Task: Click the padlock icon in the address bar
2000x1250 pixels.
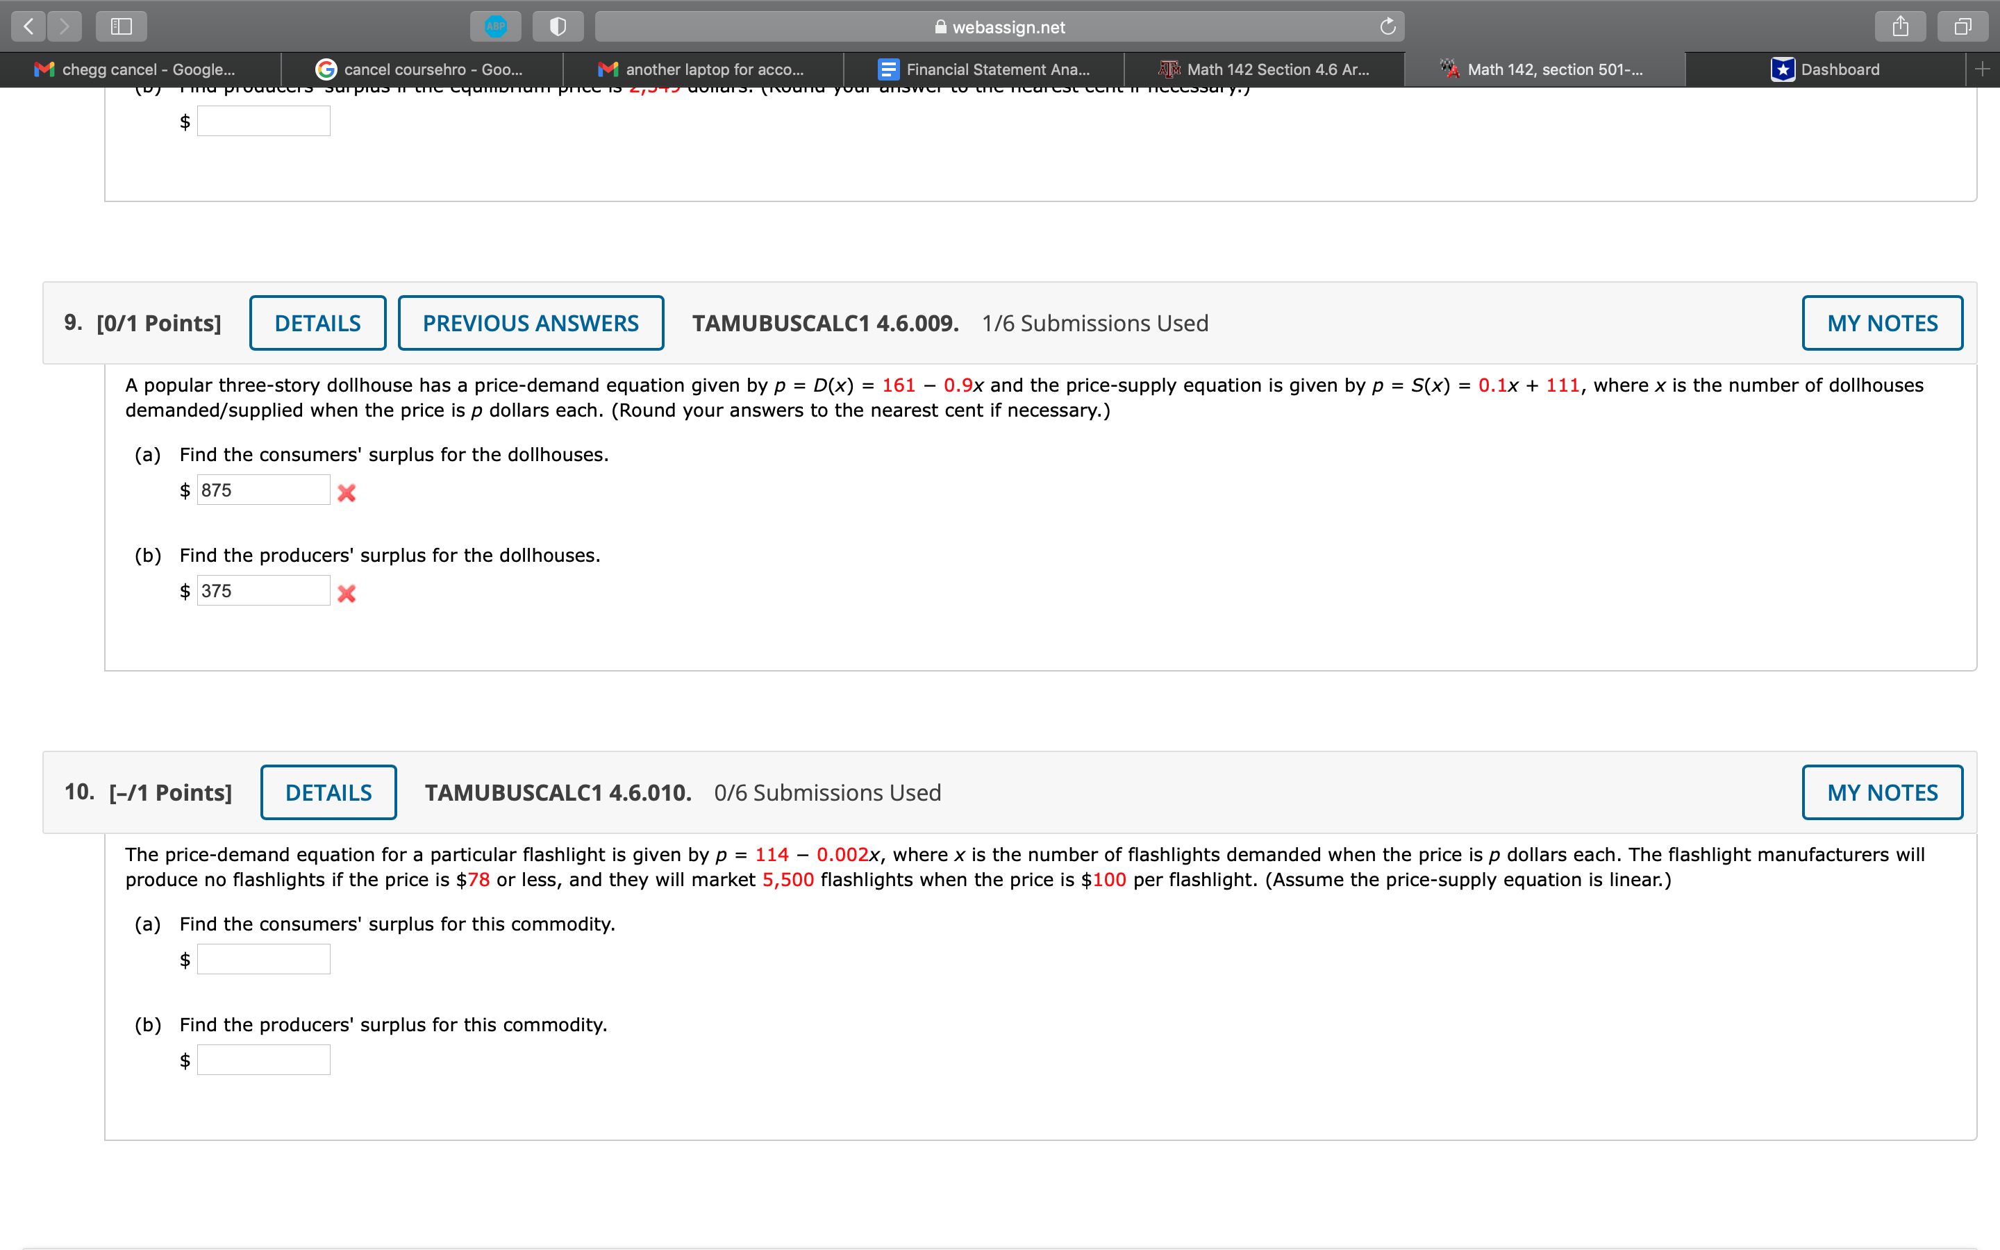Action: click(940, 26)
